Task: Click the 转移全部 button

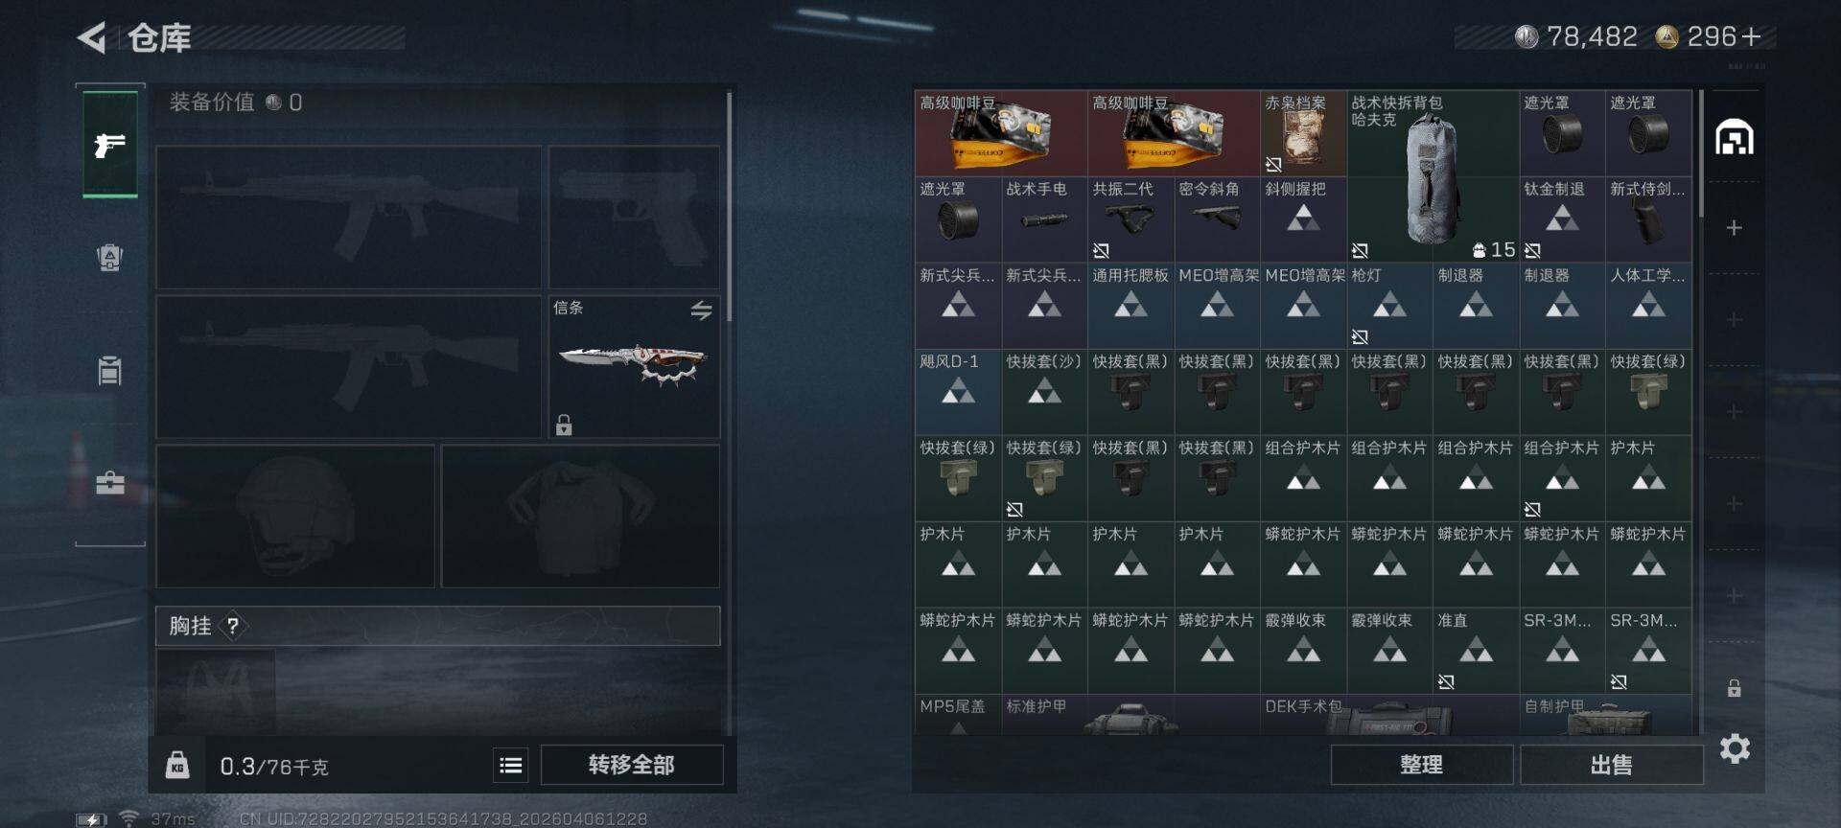Action: coord(631,765)
